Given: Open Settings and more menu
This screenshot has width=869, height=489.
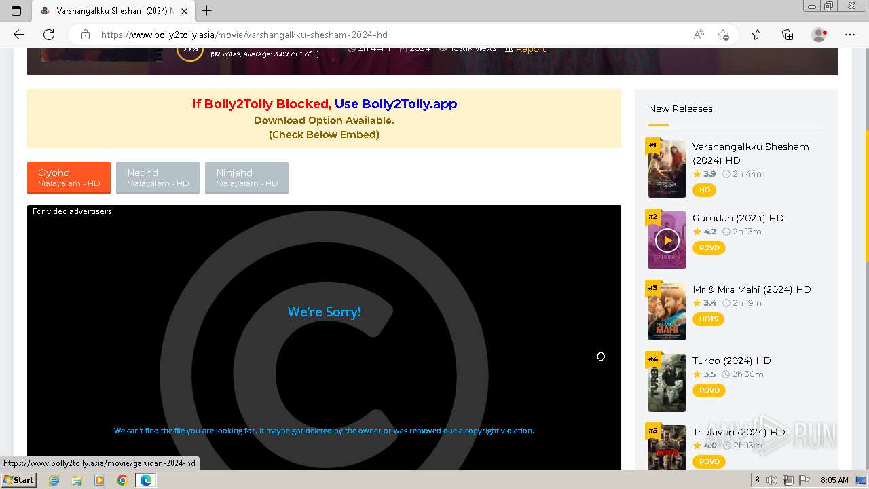Looking at the screenshot, I should [x=850, y=35].
